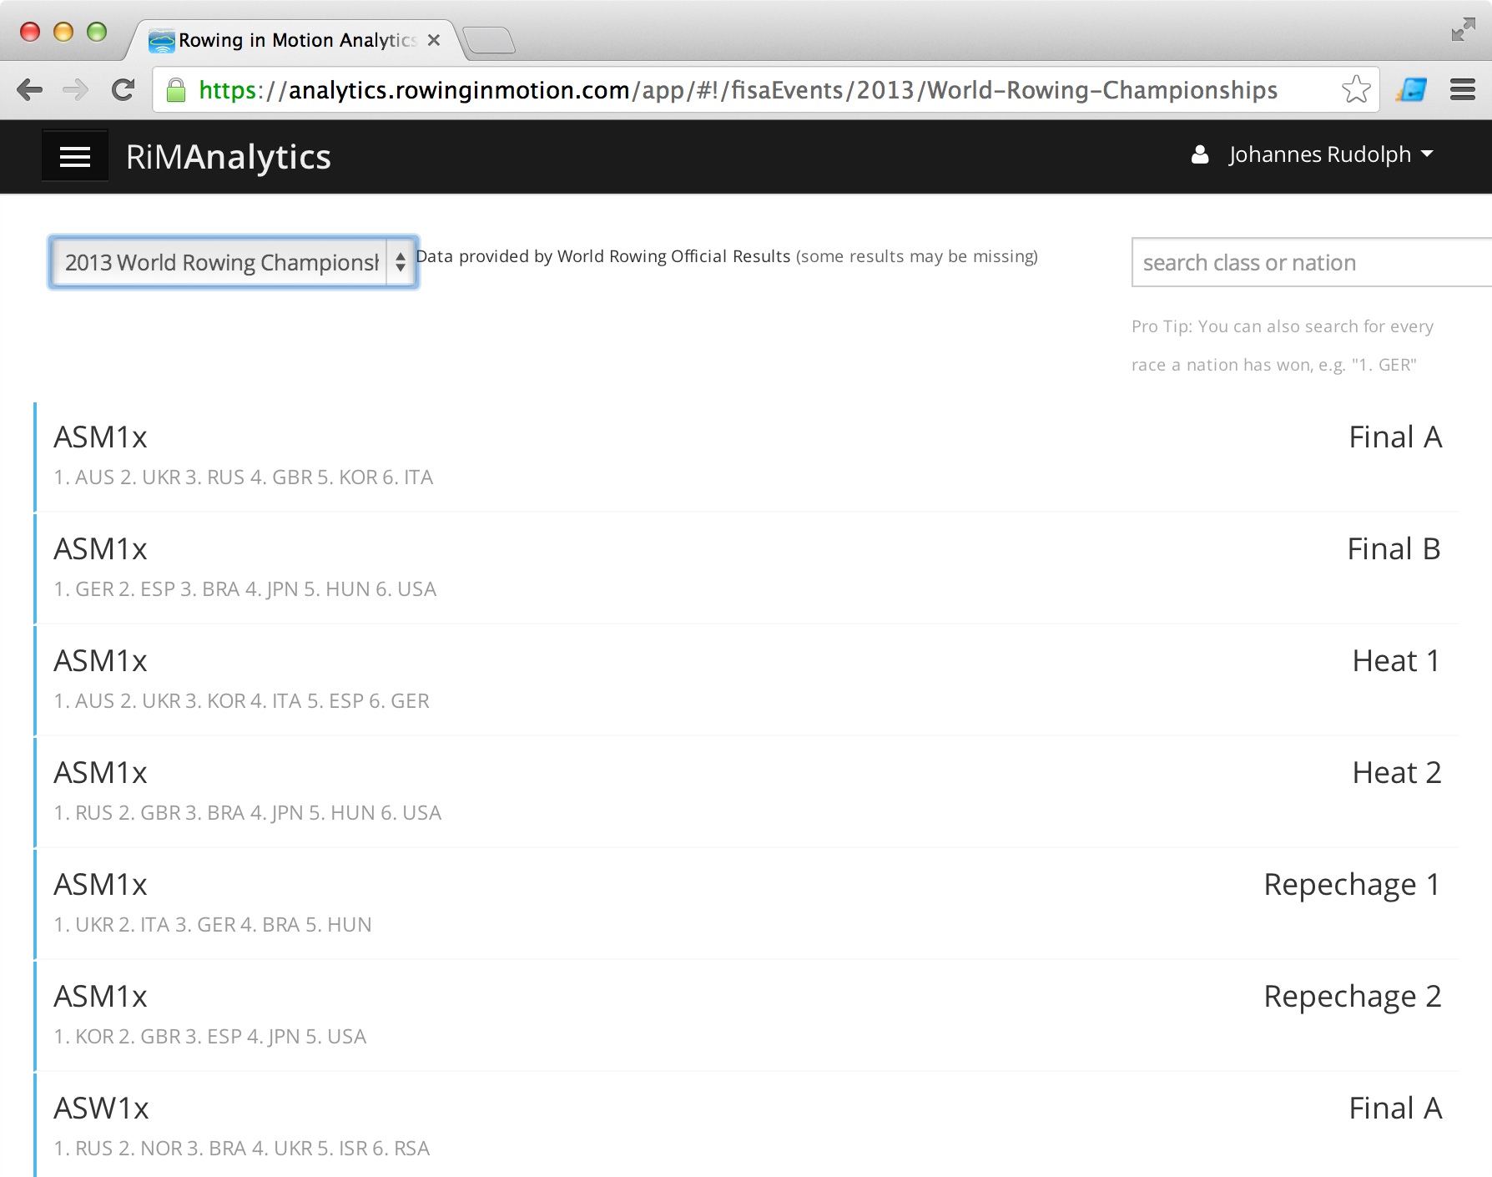Click the user profile icon beside Johannes Rudolph
Screen dimensions: 1492x1177
(1200, 154)
